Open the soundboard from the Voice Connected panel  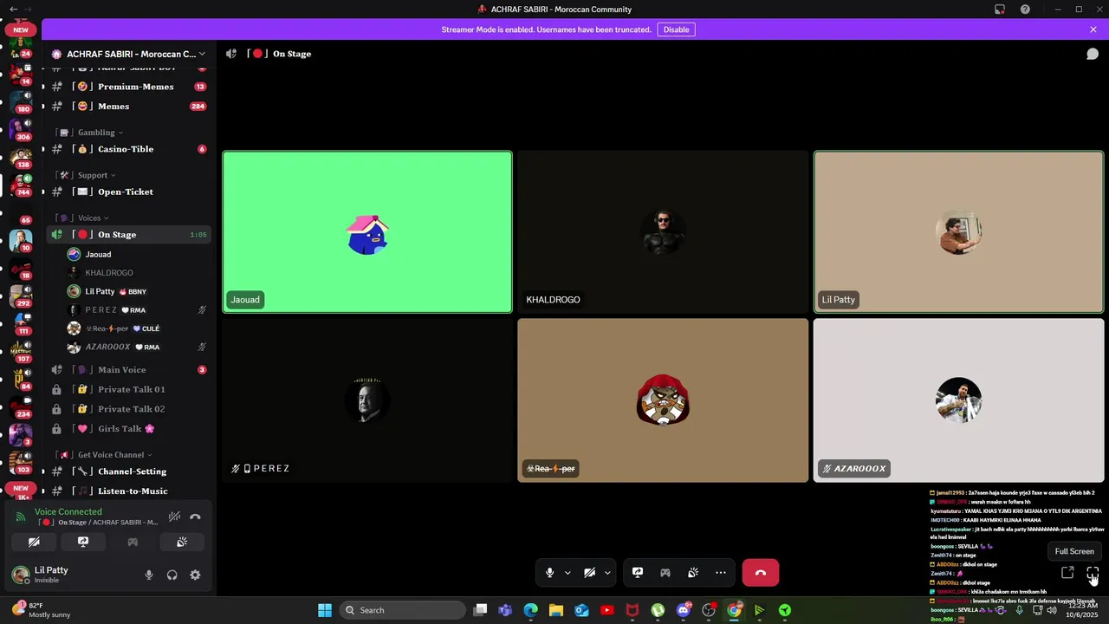(x=182, y=542)
